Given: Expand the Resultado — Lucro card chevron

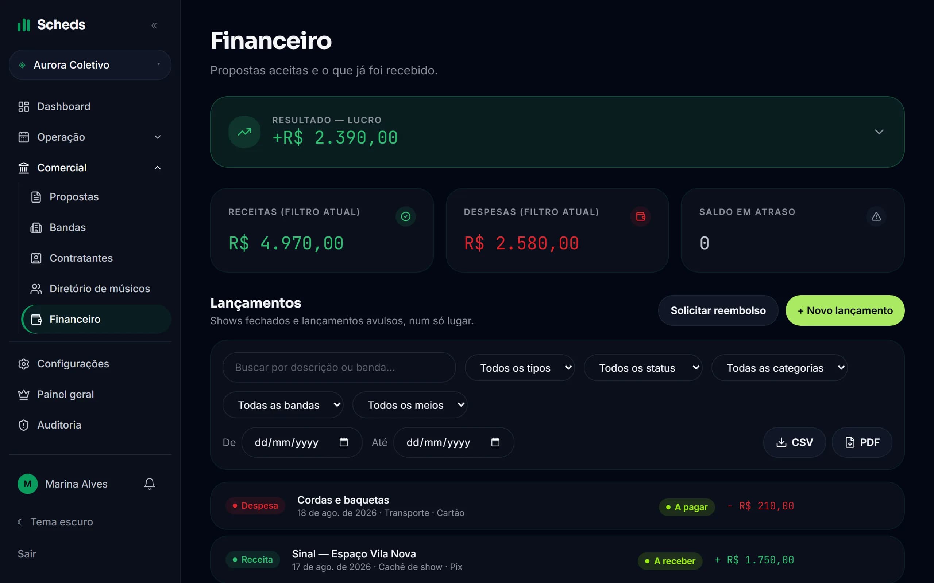Looking at the screenshot, I should tap(879, 132).
